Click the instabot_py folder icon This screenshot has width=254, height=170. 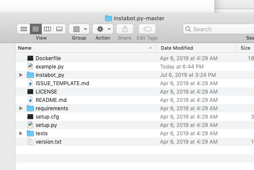coord(30,75)
